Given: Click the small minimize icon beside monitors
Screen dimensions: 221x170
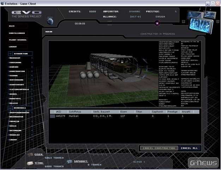Looking at the screenshot, I should (x=183, y=22).
